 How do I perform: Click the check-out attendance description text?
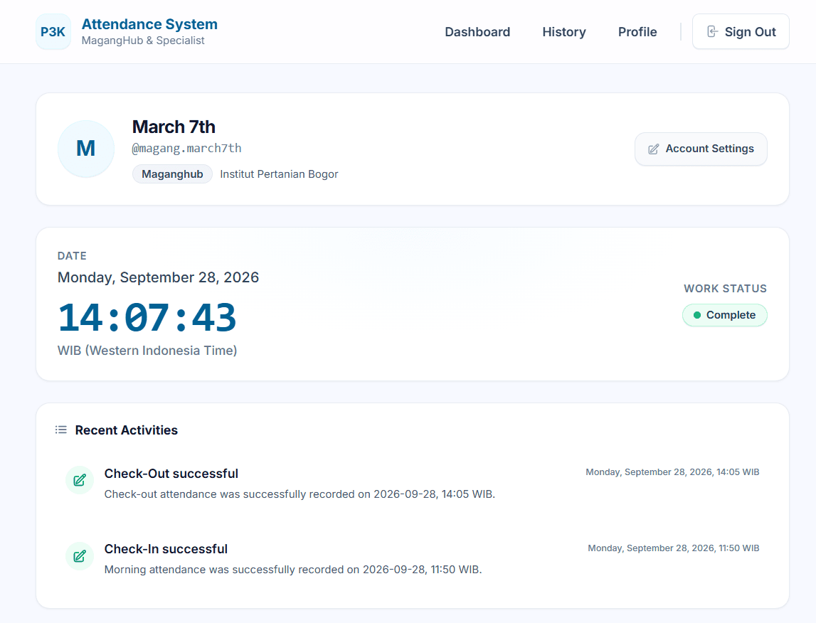coord(300,494)
